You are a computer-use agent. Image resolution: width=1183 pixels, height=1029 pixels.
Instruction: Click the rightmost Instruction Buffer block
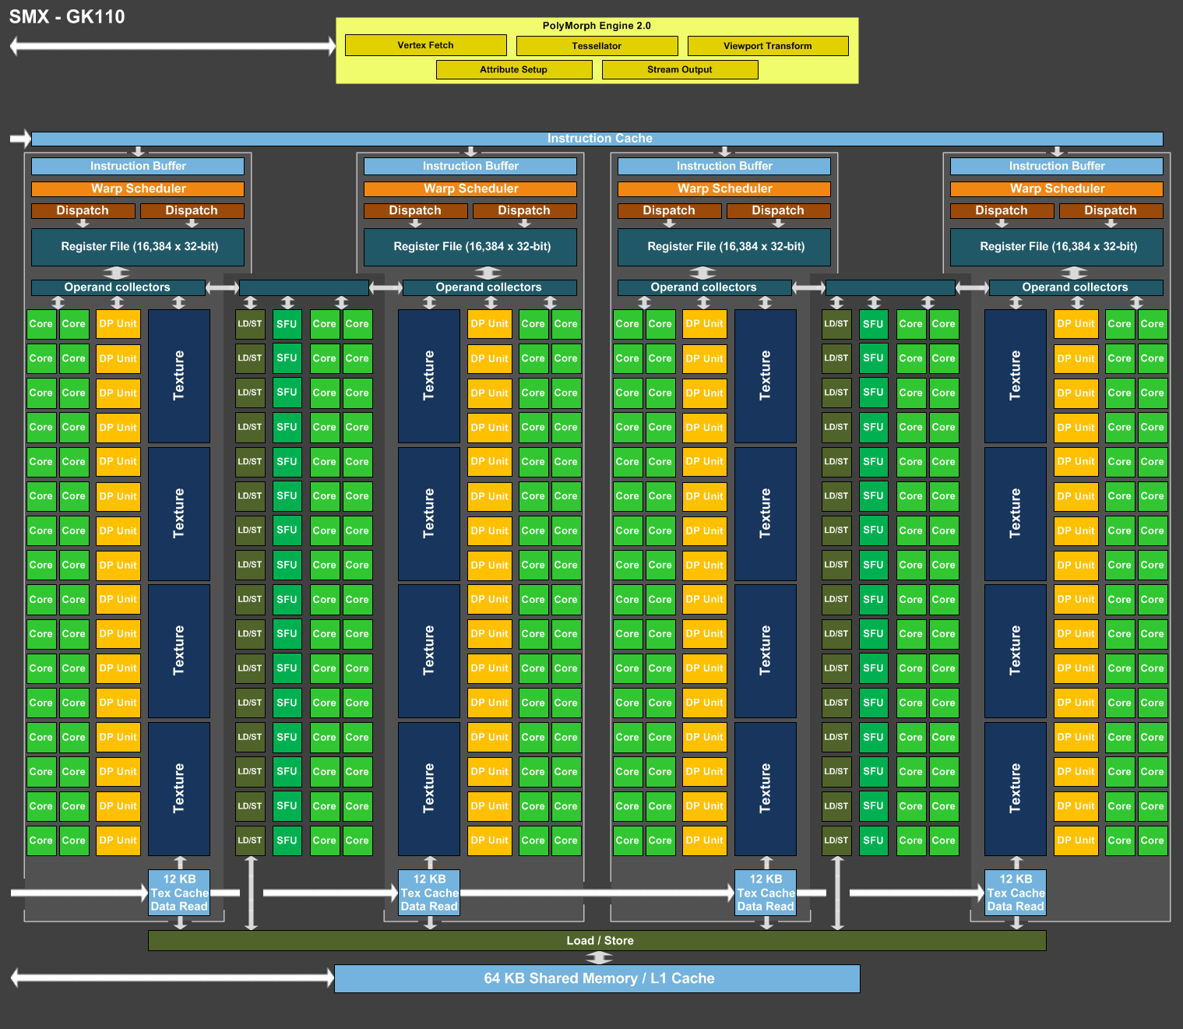pyautogui.click(x=1057, y=166)
